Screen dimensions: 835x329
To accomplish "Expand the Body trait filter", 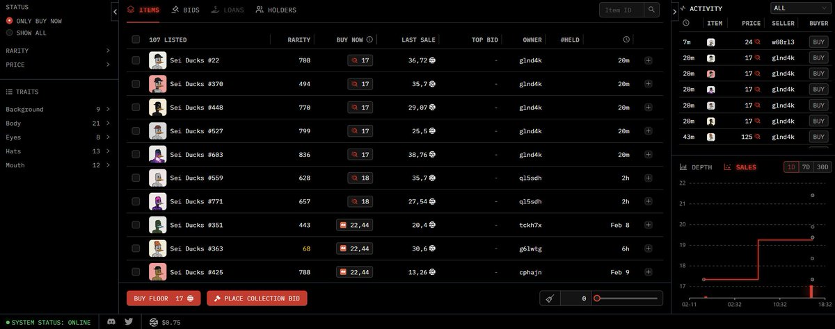I will 58,123.
